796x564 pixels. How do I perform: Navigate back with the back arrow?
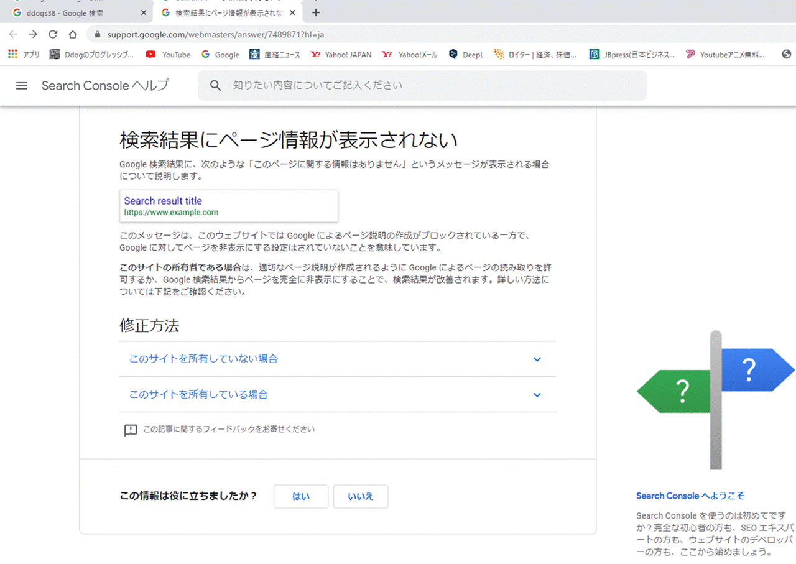click(13, 35)
